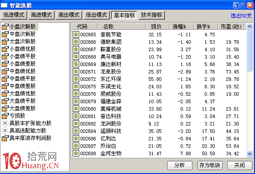Switch to the 低出模式 tab
255x174 pixels.
[x=96, y=15]
